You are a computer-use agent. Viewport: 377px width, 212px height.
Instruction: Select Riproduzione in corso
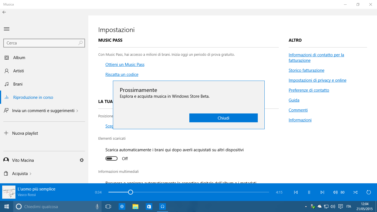[x=44, y=97]
